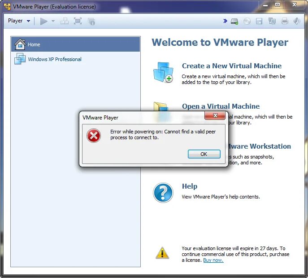Enter full screen mode icon

click(78, 21)
